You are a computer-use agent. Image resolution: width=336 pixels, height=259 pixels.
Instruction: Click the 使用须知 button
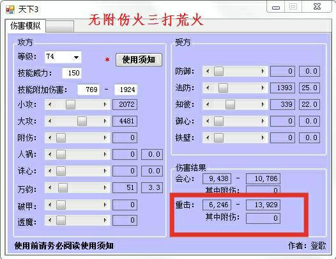[x=139, y=59]
